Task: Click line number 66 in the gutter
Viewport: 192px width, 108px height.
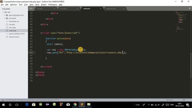Action: coord(31,52)
